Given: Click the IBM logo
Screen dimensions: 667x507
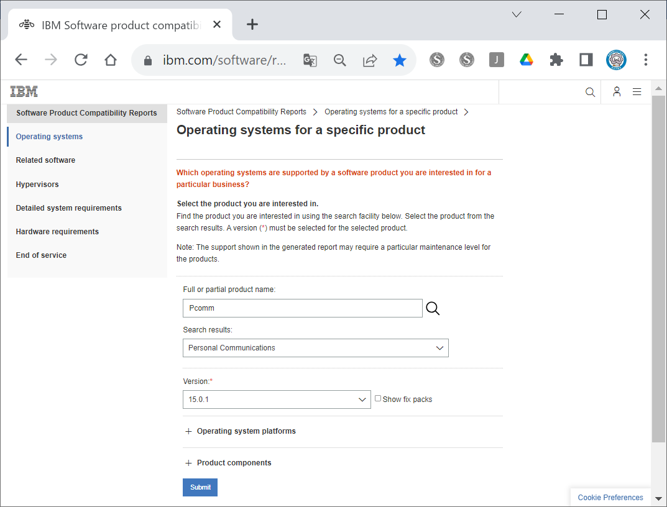Looking at the screenshot, I should (x=24, y=91).
